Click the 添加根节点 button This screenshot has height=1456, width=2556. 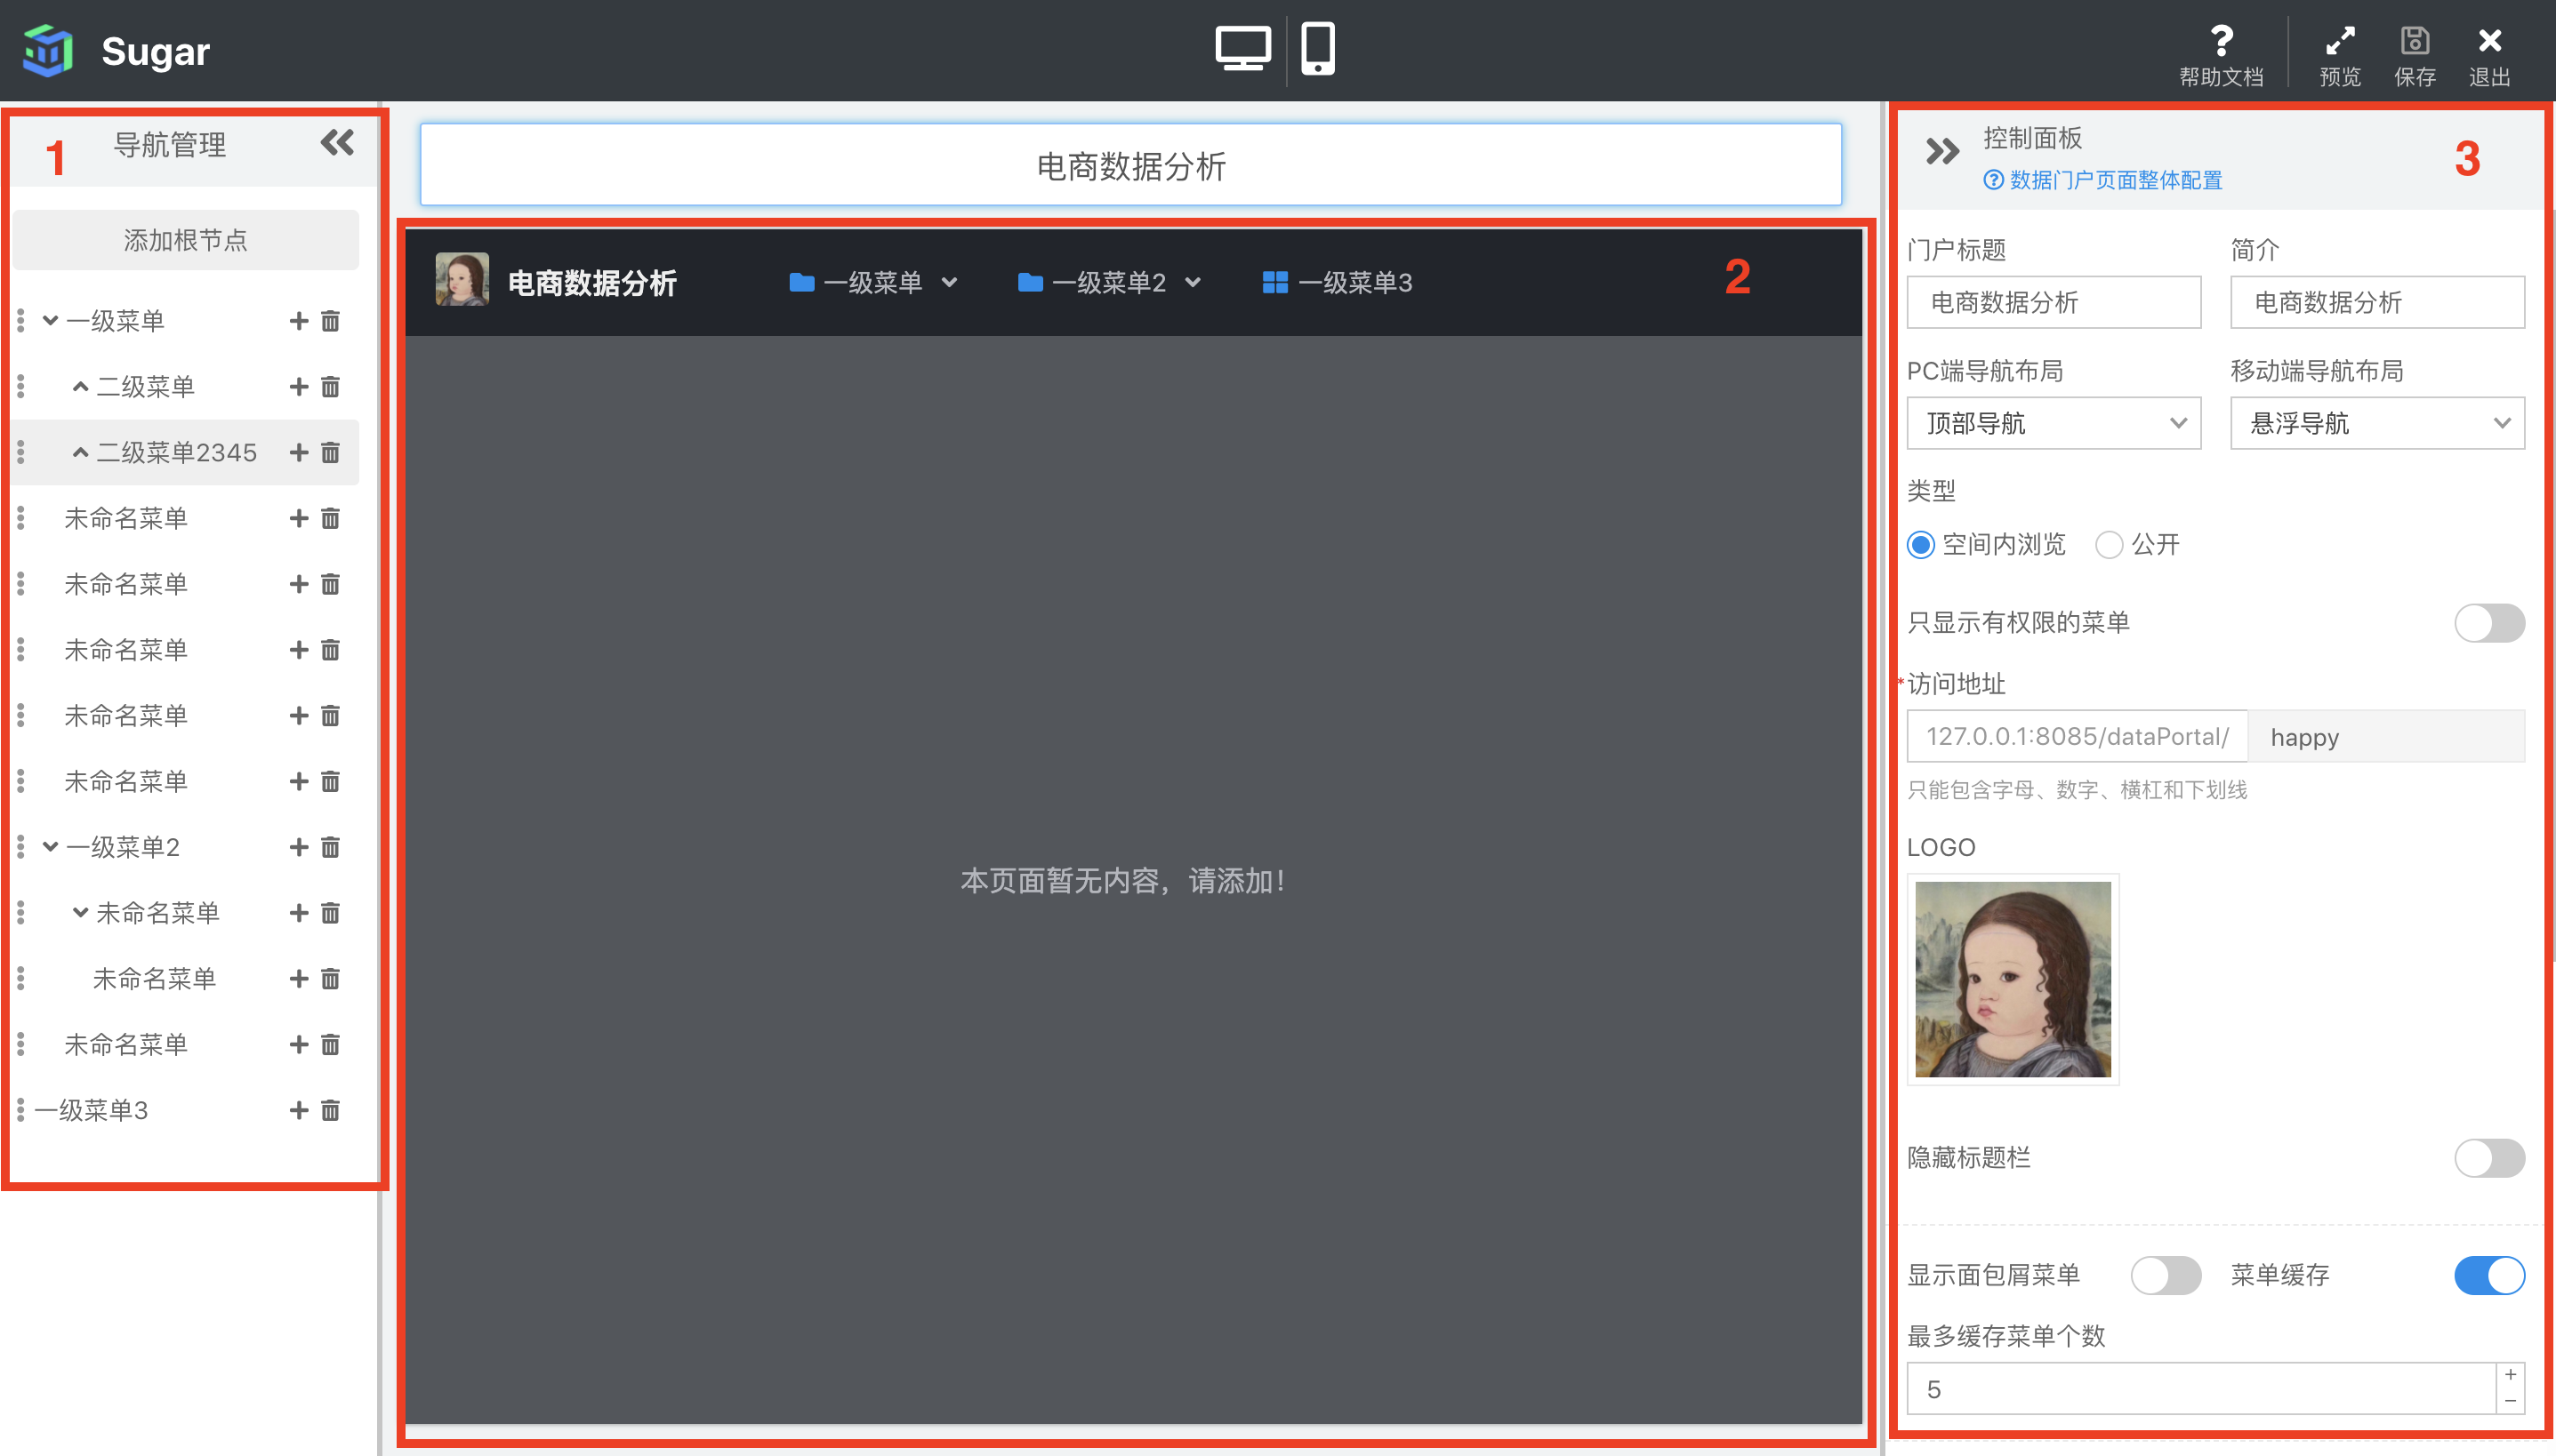coord(185,240)
